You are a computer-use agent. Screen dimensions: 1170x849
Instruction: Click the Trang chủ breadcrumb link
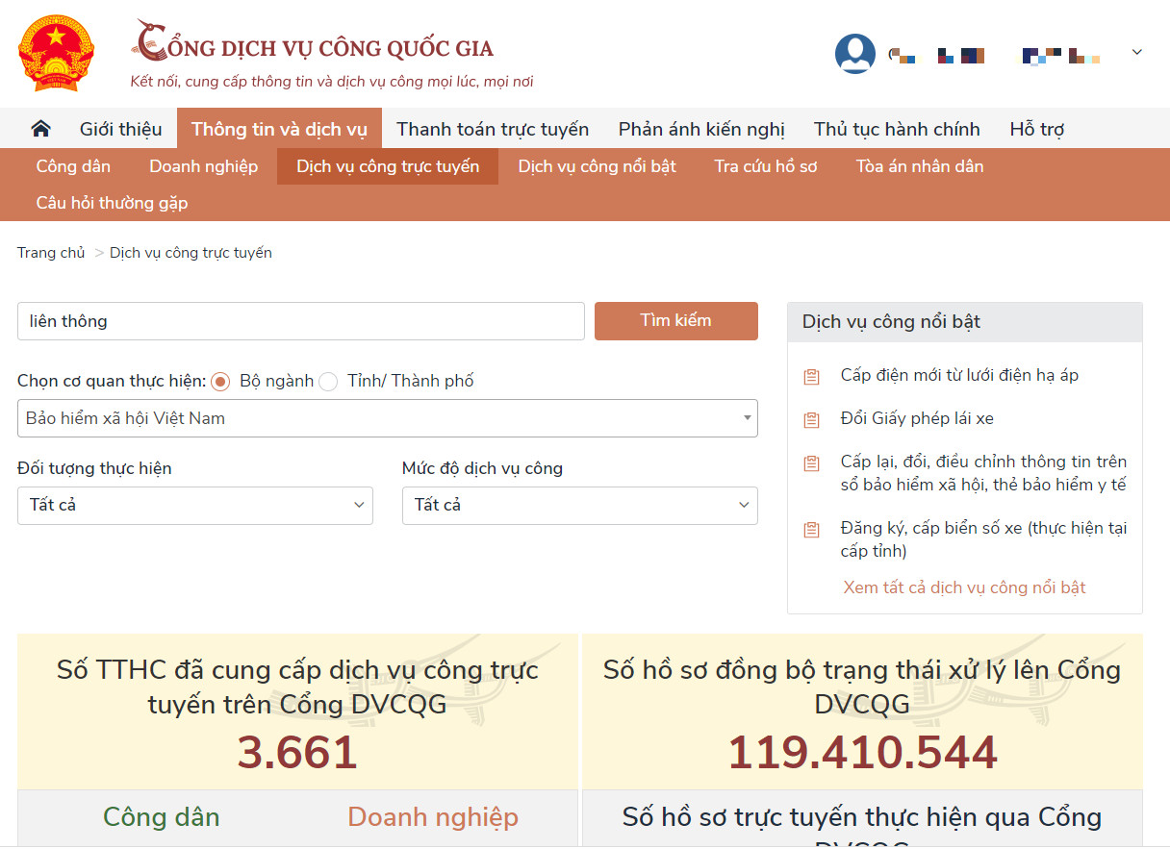pyautogui.click(x=51, y=253)
